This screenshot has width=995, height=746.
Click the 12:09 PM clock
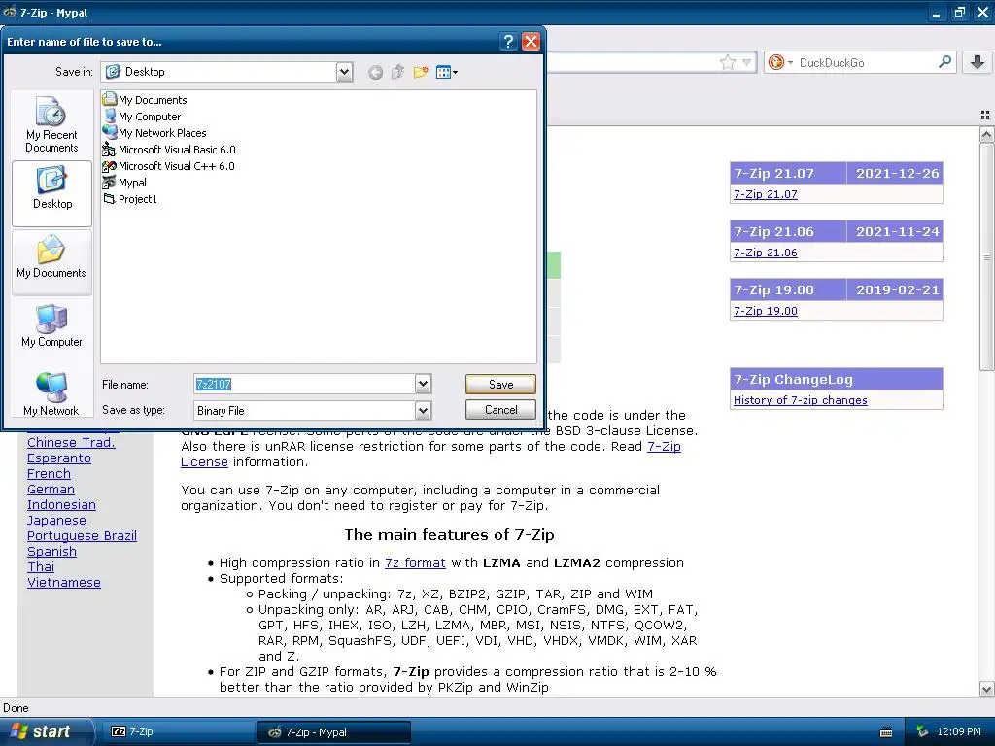coord(959,731)
